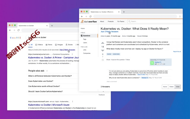
Task: Click the Stack Overflow search field
Action: point(155,21)
